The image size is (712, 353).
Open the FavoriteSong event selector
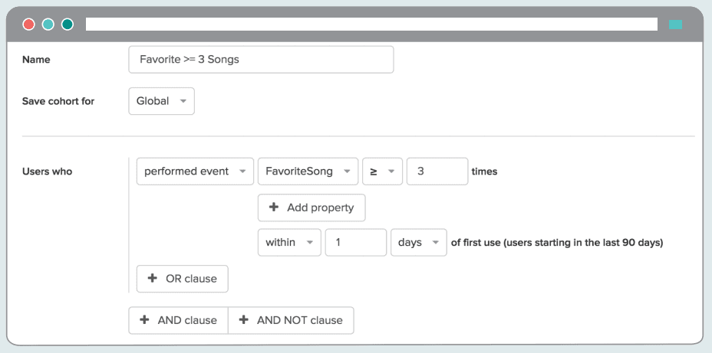pos(308,172)
